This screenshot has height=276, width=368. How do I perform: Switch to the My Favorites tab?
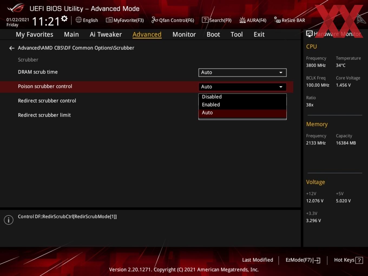(34, 34)
